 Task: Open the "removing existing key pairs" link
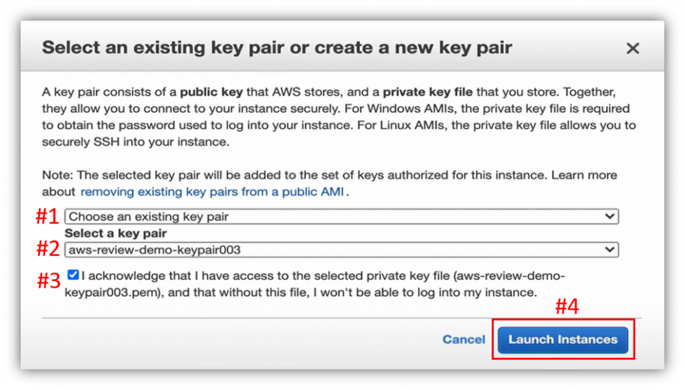[212, 192]
